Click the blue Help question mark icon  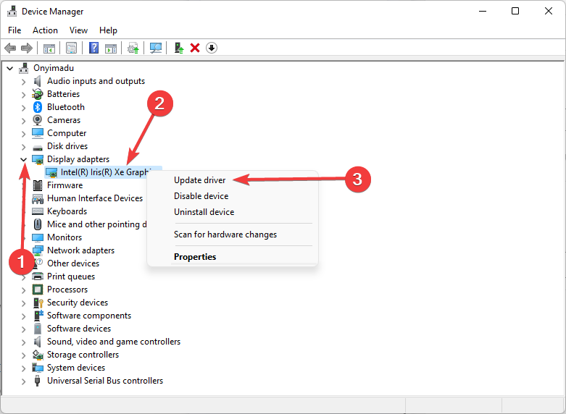click(x=94, y=48)
